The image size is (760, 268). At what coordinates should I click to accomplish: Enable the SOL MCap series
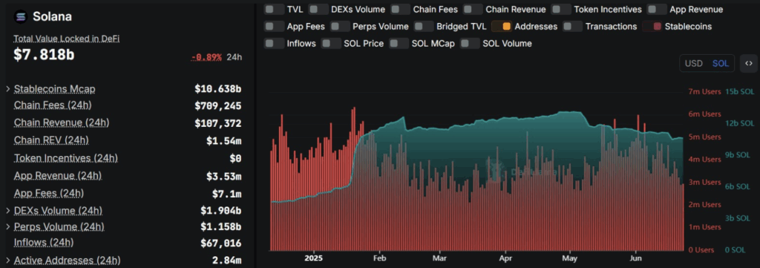pyautogui.click(x=399, y=44)
